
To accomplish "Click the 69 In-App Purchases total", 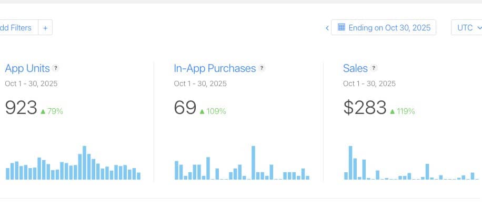I will (185, 108).
